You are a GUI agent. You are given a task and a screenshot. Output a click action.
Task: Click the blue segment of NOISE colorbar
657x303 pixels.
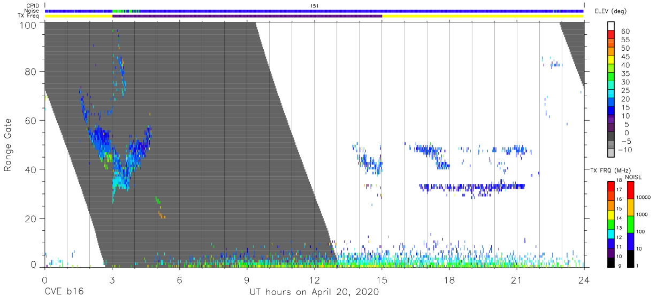630,241
